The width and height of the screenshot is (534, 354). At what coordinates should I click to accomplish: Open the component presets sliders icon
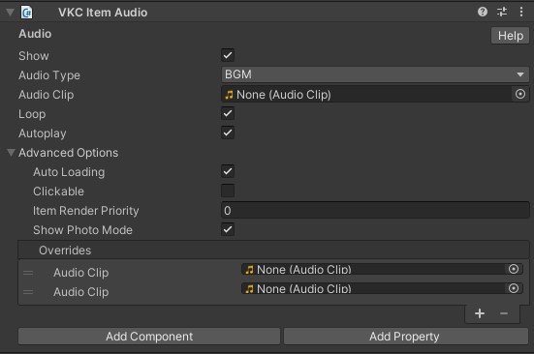[x=502, y=12]
